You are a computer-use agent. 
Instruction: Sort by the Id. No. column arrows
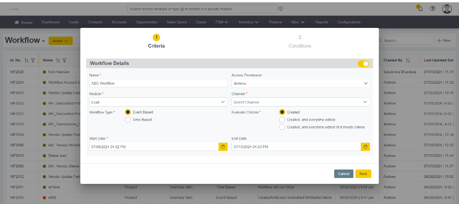click(x=26, y=60)
